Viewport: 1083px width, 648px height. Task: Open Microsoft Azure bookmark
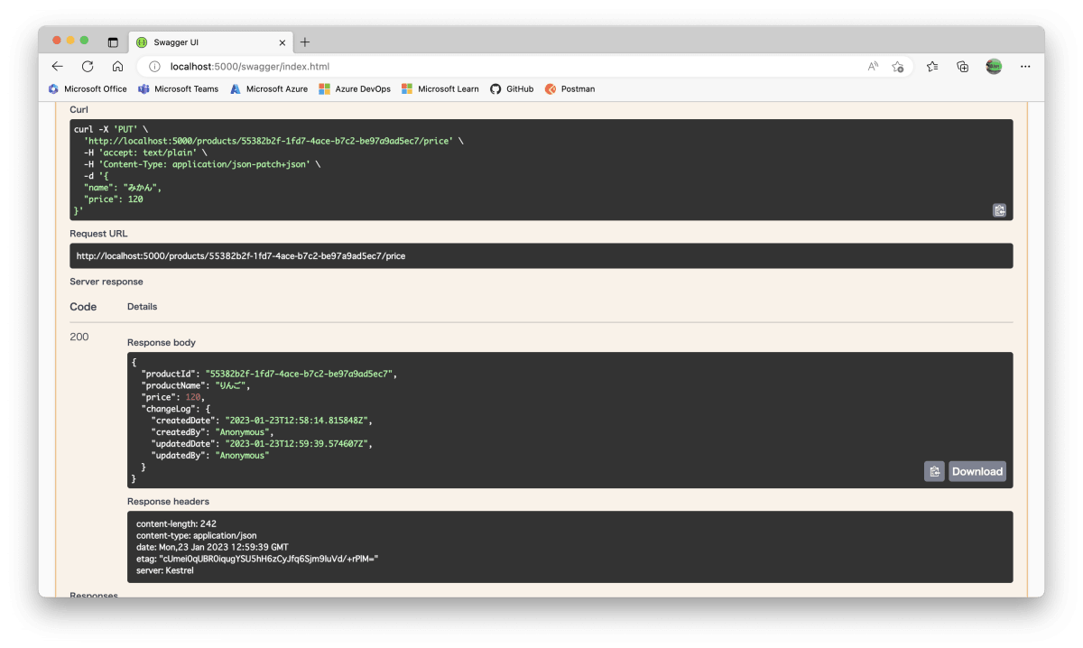pyautogui.click(x=269, y=89)
